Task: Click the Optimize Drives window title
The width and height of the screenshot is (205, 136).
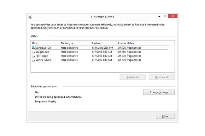Action: pyautogui.click(x=102, y=17)
